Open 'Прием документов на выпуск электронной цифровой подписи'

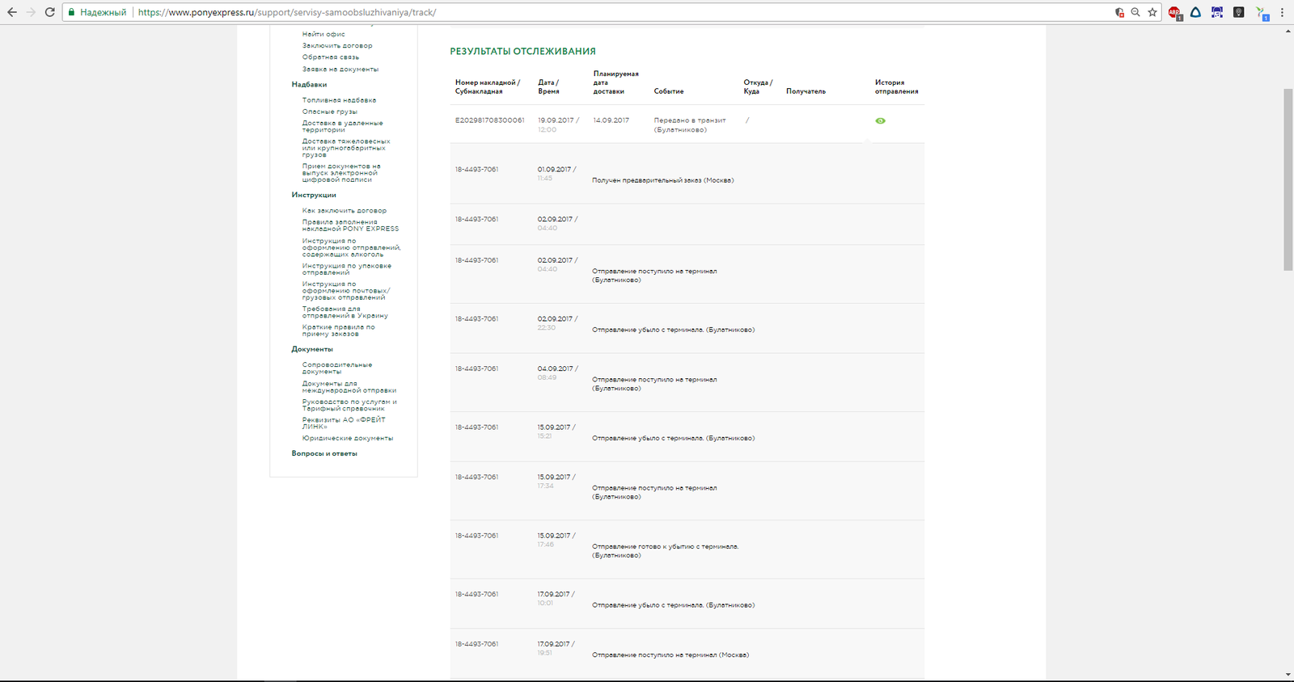click(x=341, y=173)
